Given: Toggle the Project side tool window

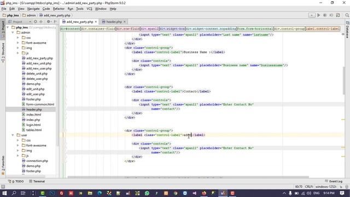Looking at the screenshot, I should (3, 29).
